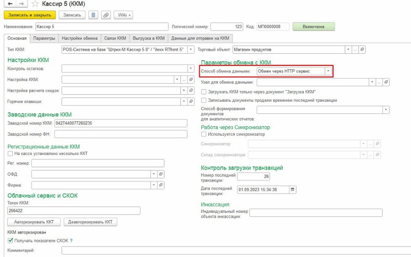Toggle Загружать ККМ только через документ checkbox
The height and width of the screenshot is (257, 411).
click(204, 92)
